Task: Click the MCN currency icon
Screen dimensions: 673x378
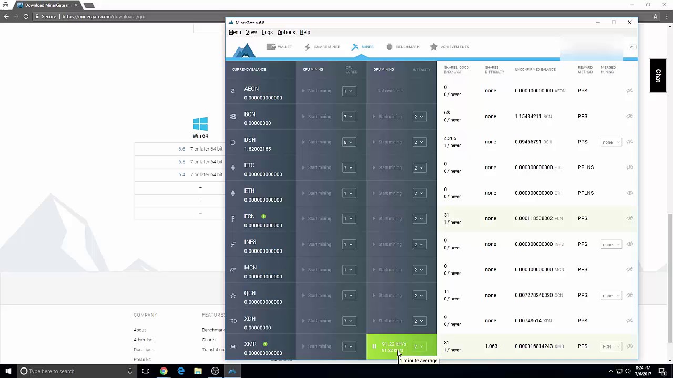Action: pyautogui.click(x=233, y=270)
